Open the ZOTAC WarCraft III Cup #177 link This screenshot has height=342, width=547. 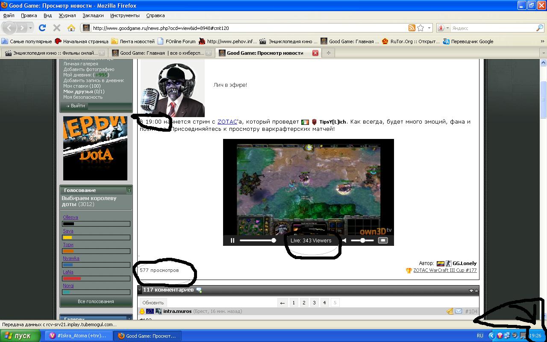point(445,270)
